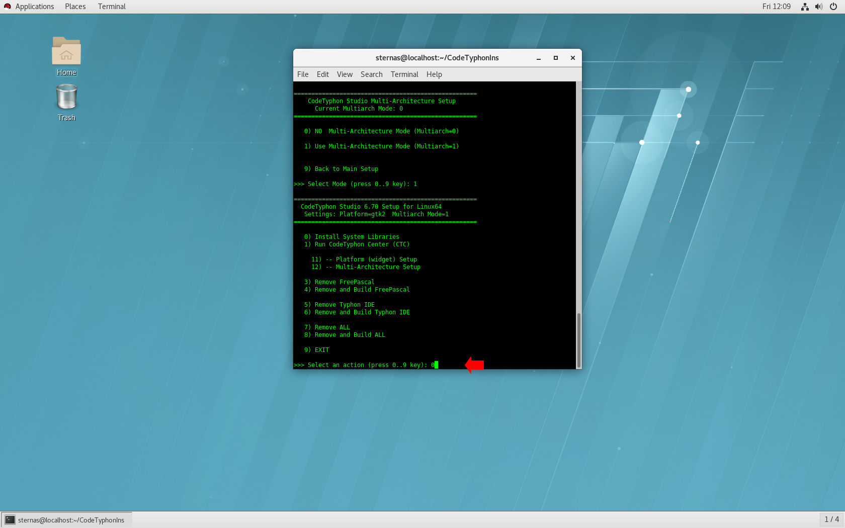This screenshot has height=528, width=845.
Task: Click the terminal vertical scrollbar thumb
Action: pos(579,340)
